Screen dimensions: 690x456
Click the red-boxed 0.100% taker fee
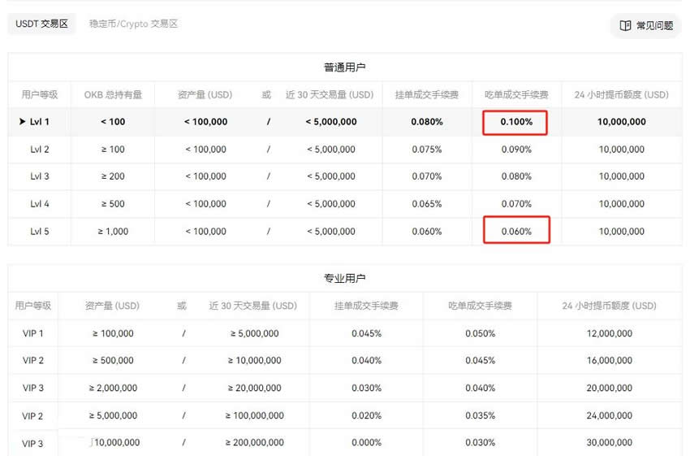[x=515, y=122]
